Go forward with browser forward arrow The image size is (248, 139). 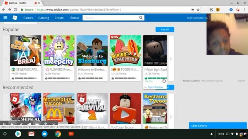(9, 10)
